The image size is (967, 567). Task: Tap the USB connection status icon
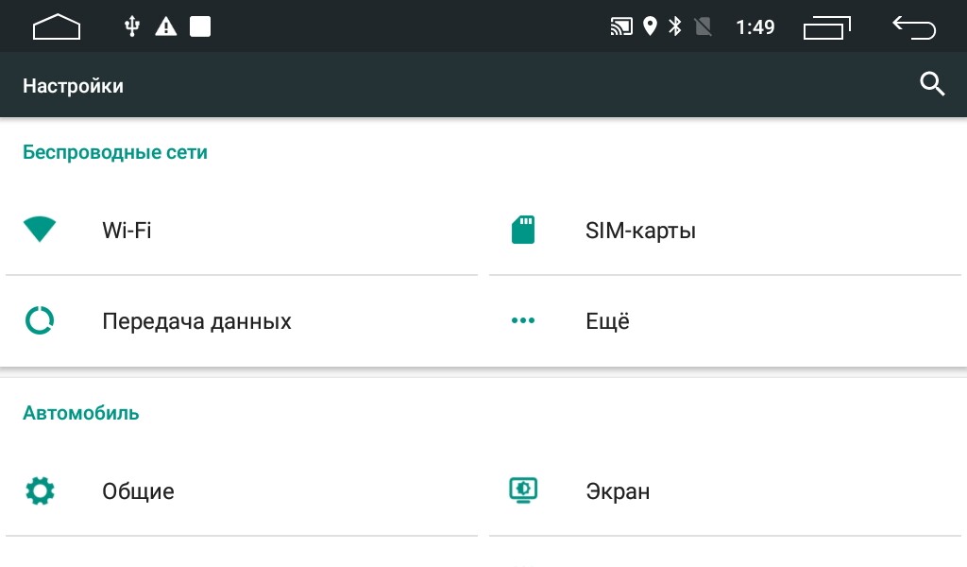click(x=131, y=26)
